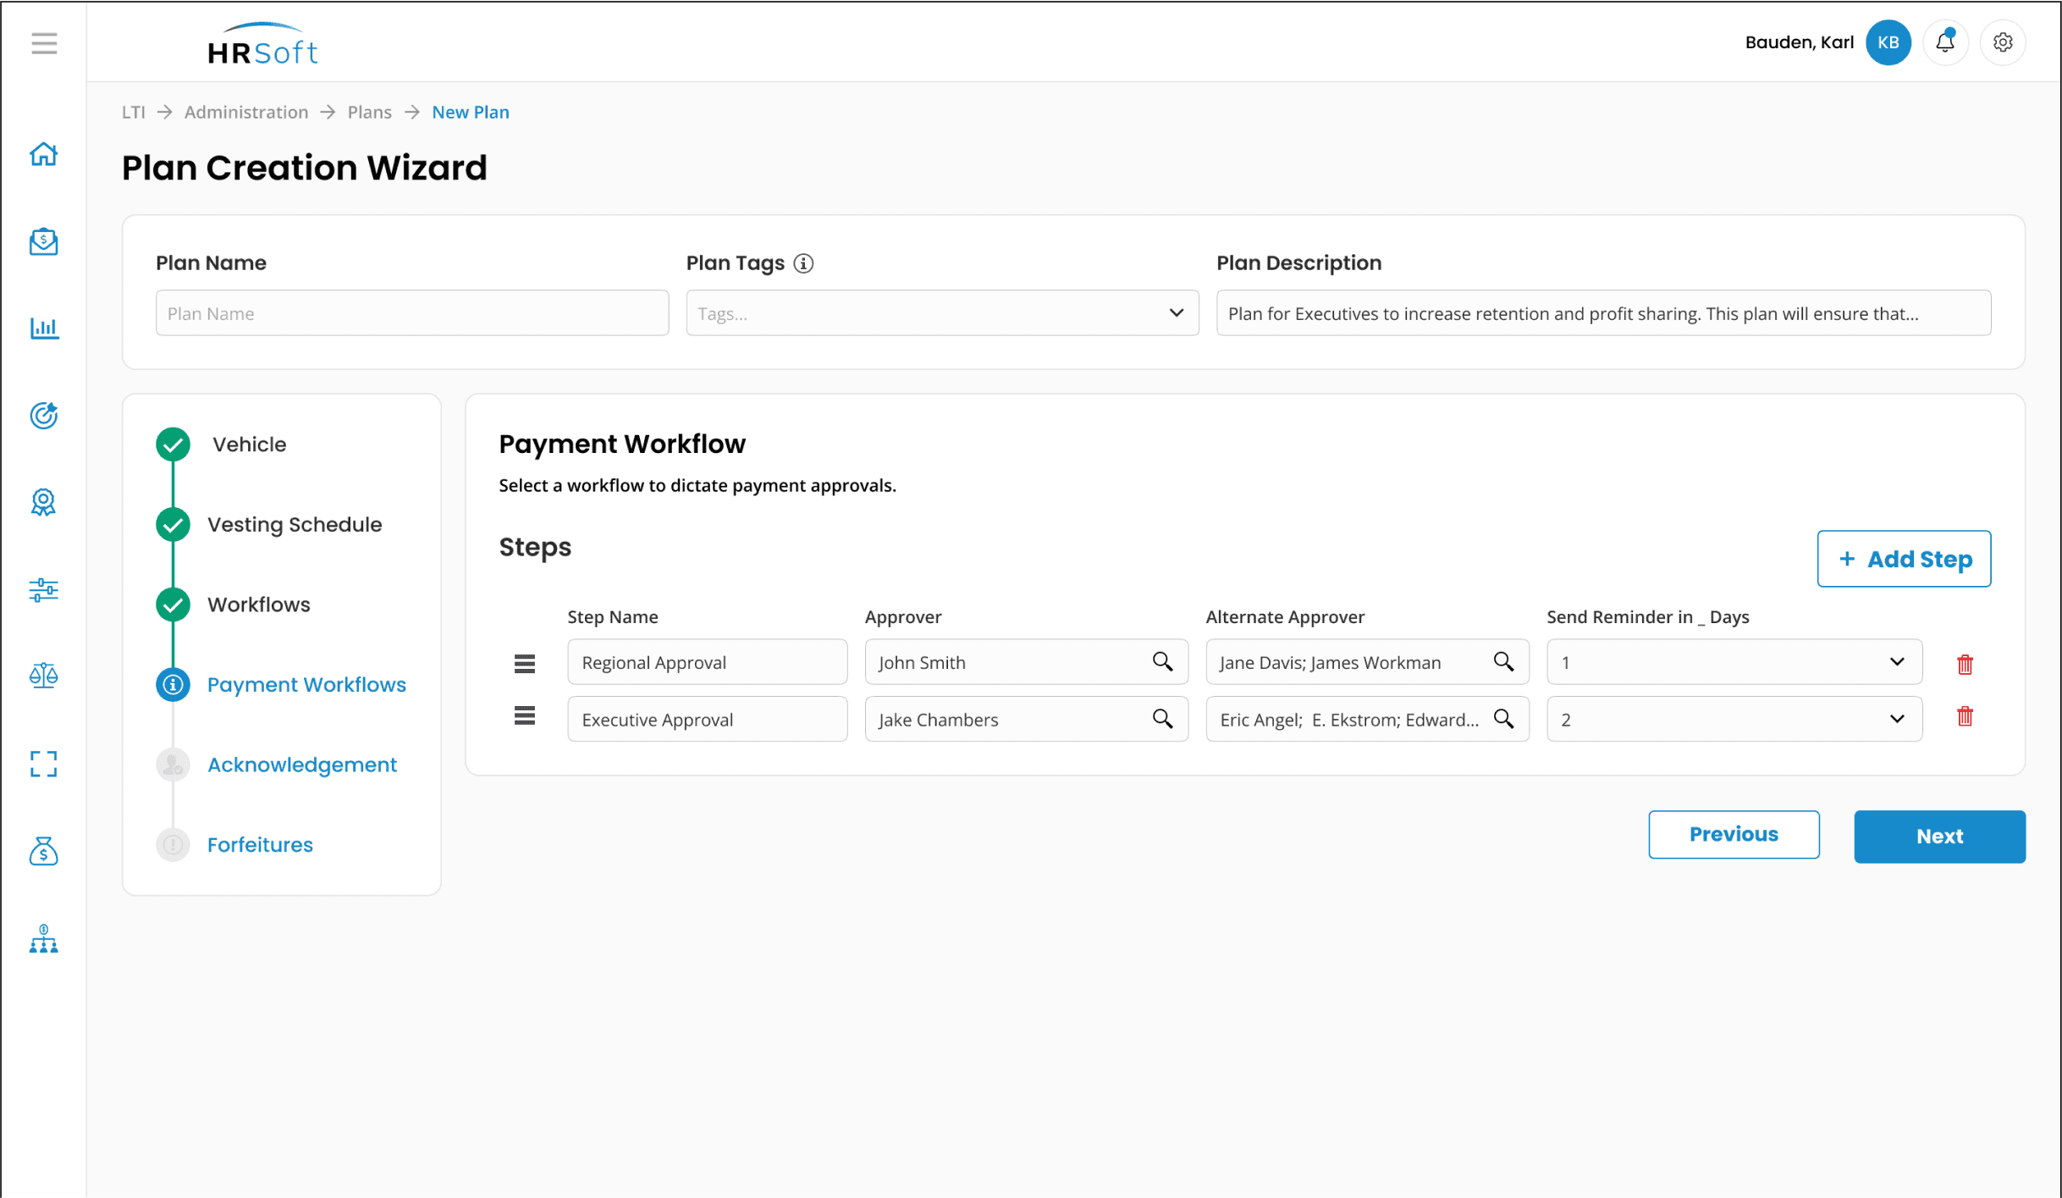Viewport: 2062px width, 1198px height.
Task: Click the Next button
Action: 1940,836
